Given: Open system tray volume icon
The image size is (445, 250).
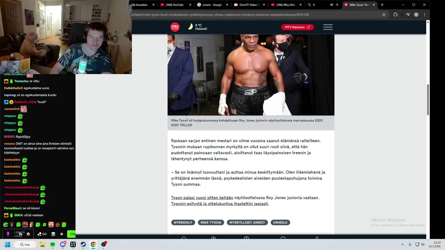Looking at the screenshot, I should [423, 244].
